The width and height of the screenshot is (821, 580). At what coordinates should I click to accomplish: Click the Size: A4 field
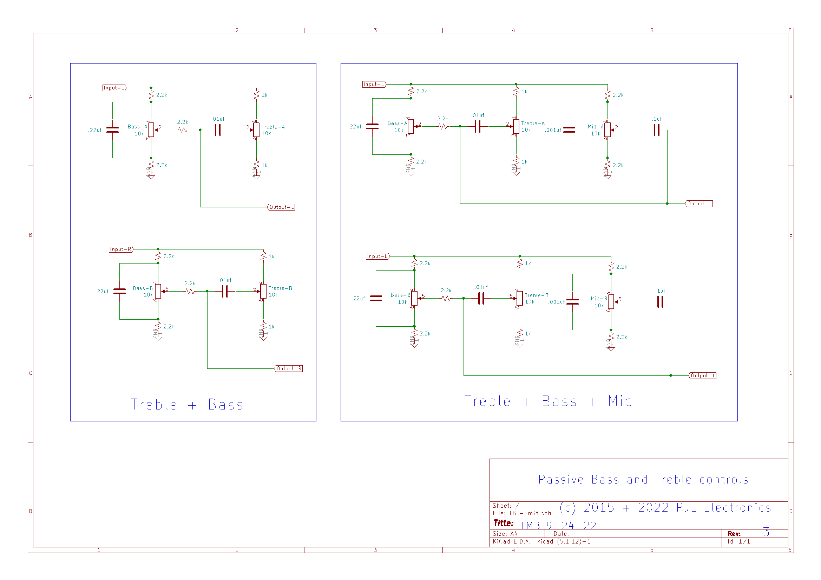click(x=505, y=534)
